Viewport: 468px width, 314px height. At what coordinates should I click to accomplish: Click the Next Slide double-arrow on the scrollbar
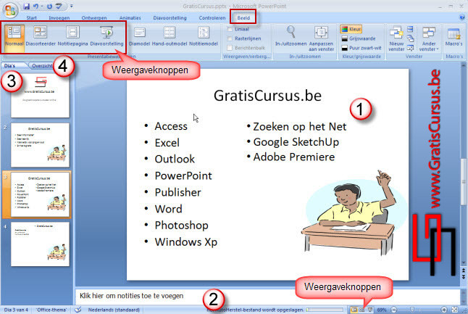(x=463, y=278)
